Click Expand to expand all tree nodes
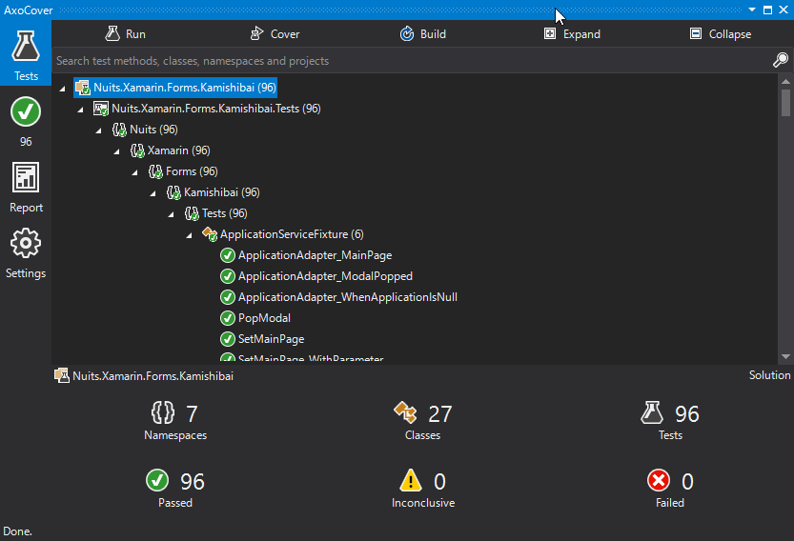The image size is (794, 541). pos(572,34)
